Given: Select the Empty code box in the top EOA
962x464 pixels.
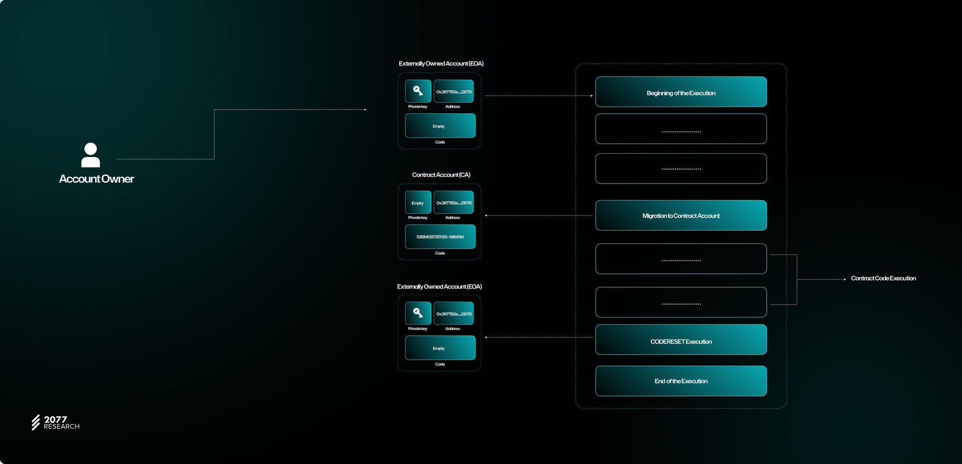Looking at the screenshot, I should coord(440,126).
